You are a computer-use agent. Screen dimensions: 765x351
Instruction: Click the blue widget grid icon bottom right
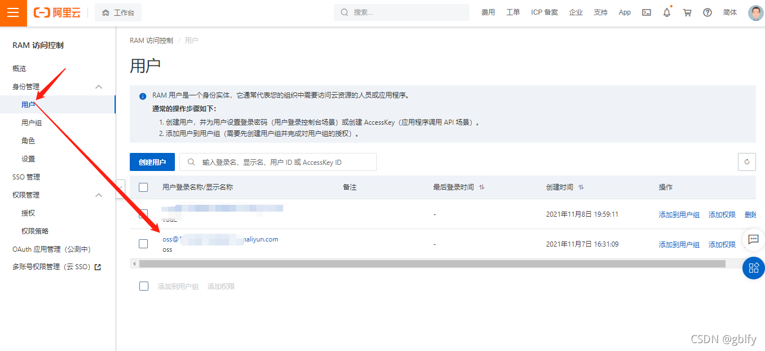[x=753, y=269]
